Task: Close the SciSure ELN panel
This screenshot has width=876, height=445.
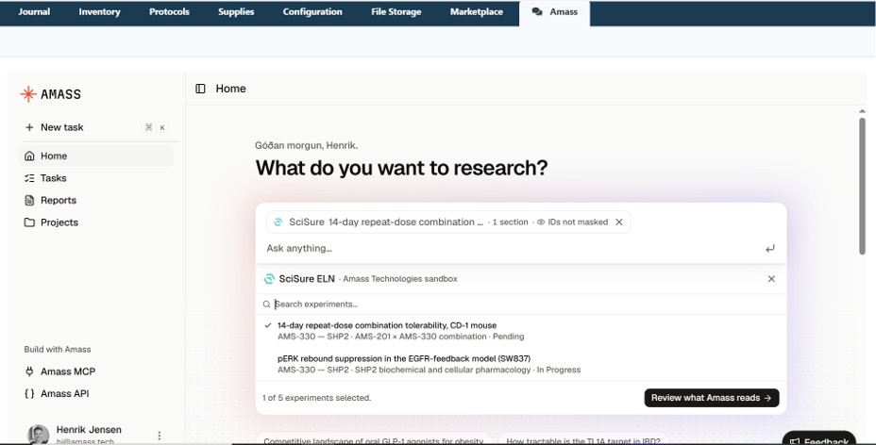Action: 771,279
